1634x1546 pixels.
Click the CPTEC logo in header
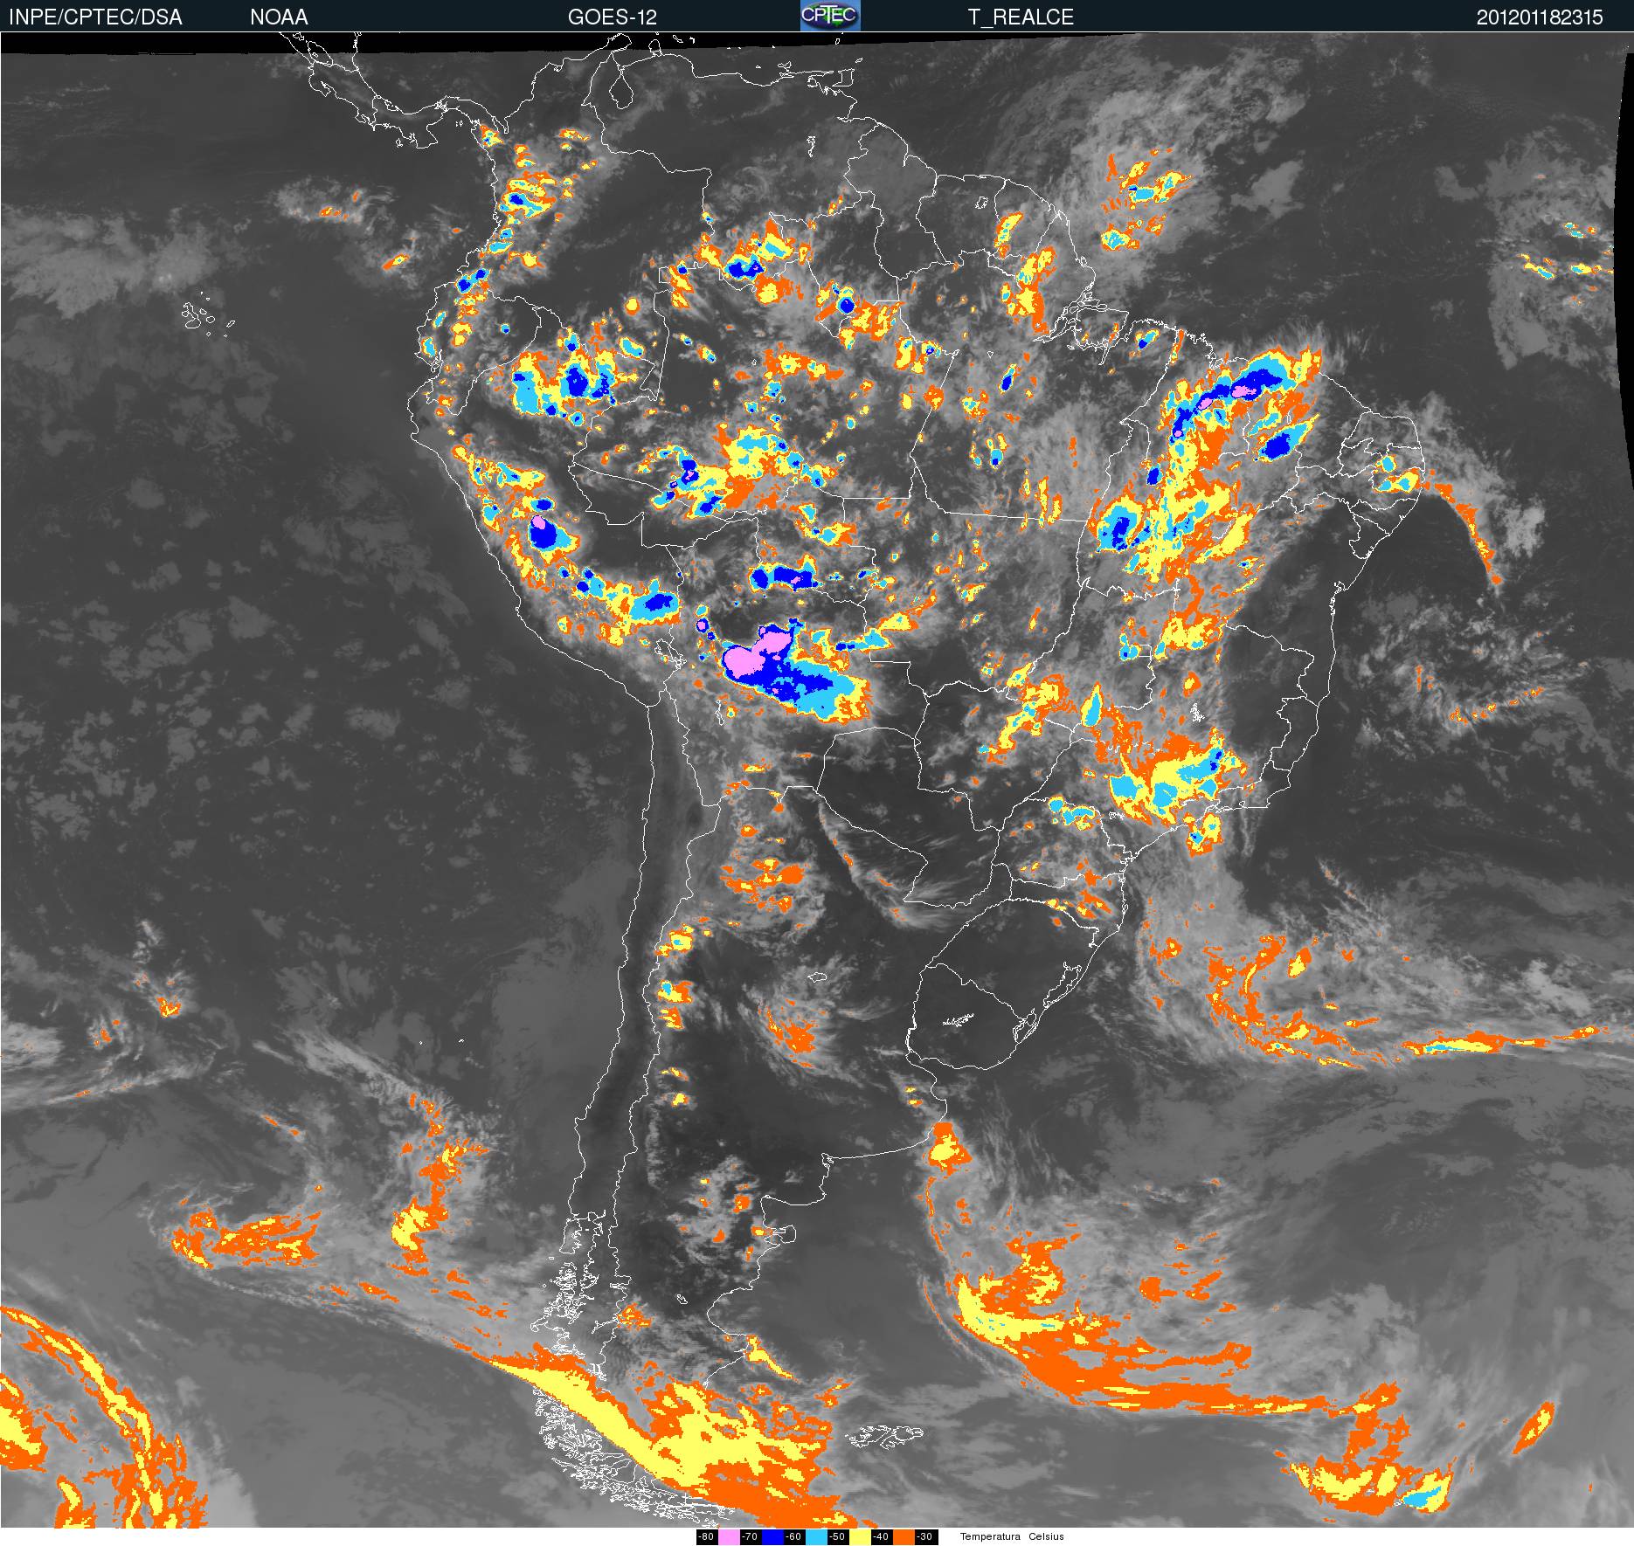pyautogui.click(x=830, y=16)
